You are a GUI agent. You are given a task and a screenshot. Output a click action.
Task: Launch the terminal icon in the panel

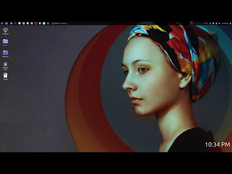tap(15, 23)
